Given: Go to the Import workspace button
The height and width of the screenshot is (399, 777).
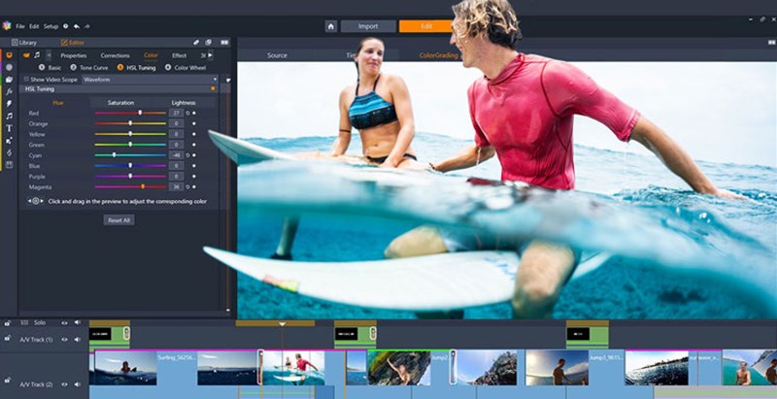Looking at the screenshot, I should 368,26.
